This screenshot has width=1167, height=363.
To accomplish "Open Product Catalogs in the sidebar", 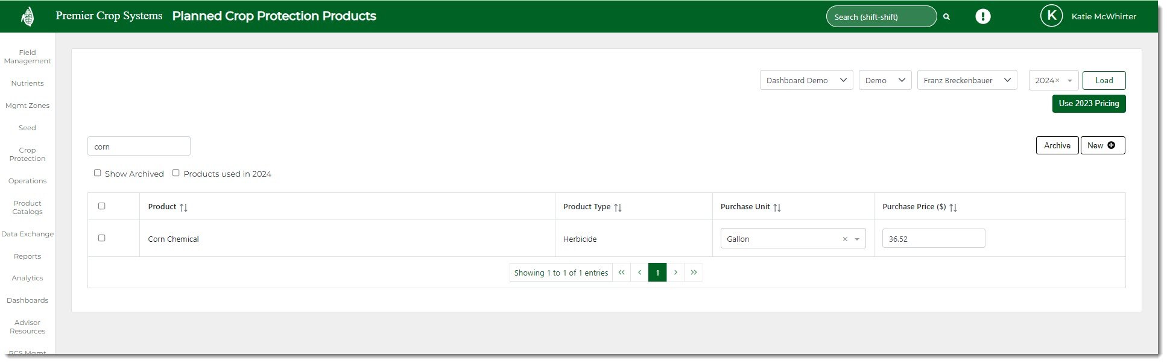I will click(x=27, y=207).
